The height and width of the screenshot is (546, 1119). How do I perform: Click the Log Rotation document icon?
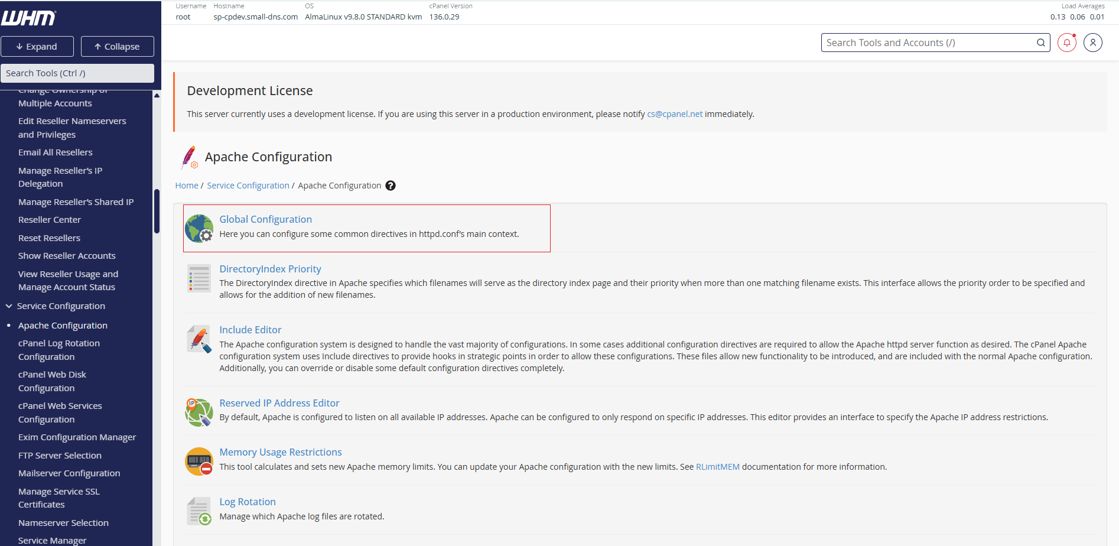click(x=199, y=511)
